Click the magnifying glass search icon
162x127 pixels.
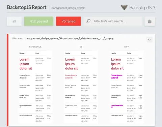tap(88, 21)
